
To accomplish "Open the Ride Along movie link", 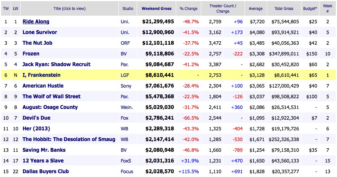I will (x=36, y=22).
